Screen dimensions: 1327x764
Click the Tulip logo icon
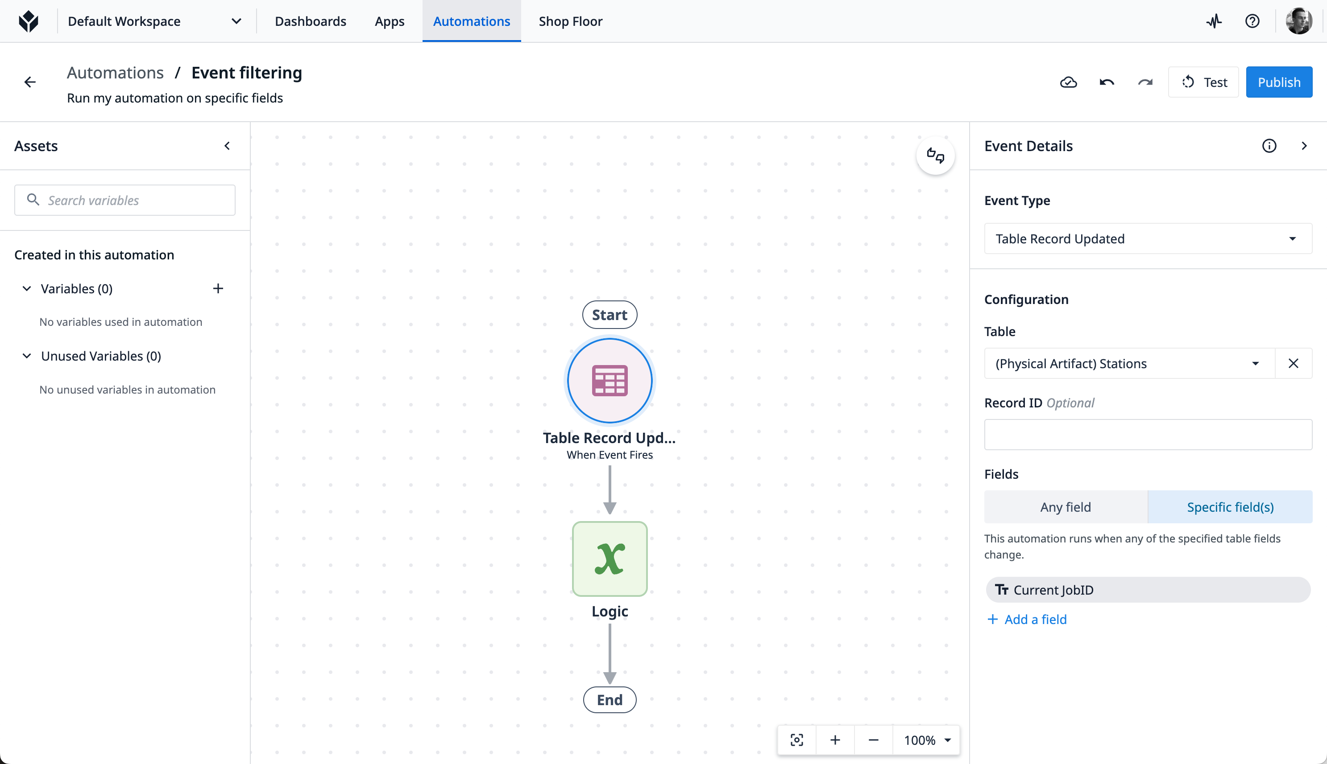[x=29, y=21]
